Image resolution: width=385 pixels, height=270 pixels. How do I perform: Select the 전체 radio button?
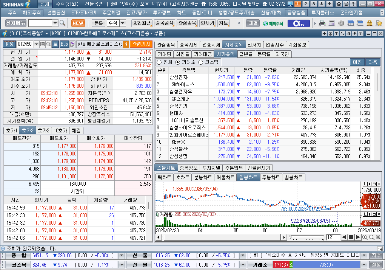coord(159,62)
